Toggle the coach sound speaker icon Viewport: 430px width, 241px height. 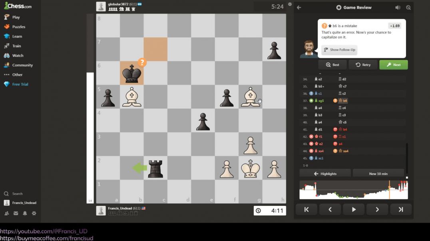(x=398, y=8)
